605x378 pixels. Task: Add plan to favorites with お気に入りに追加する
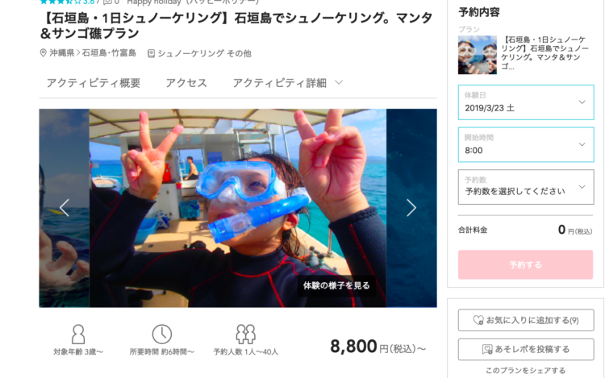click(526, 320)
